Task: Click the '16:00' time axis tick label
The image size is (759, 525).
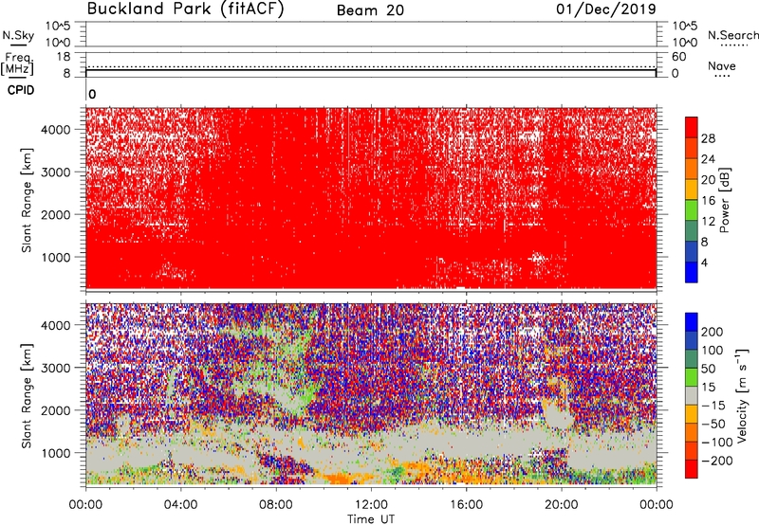Action: pos(466,505)
